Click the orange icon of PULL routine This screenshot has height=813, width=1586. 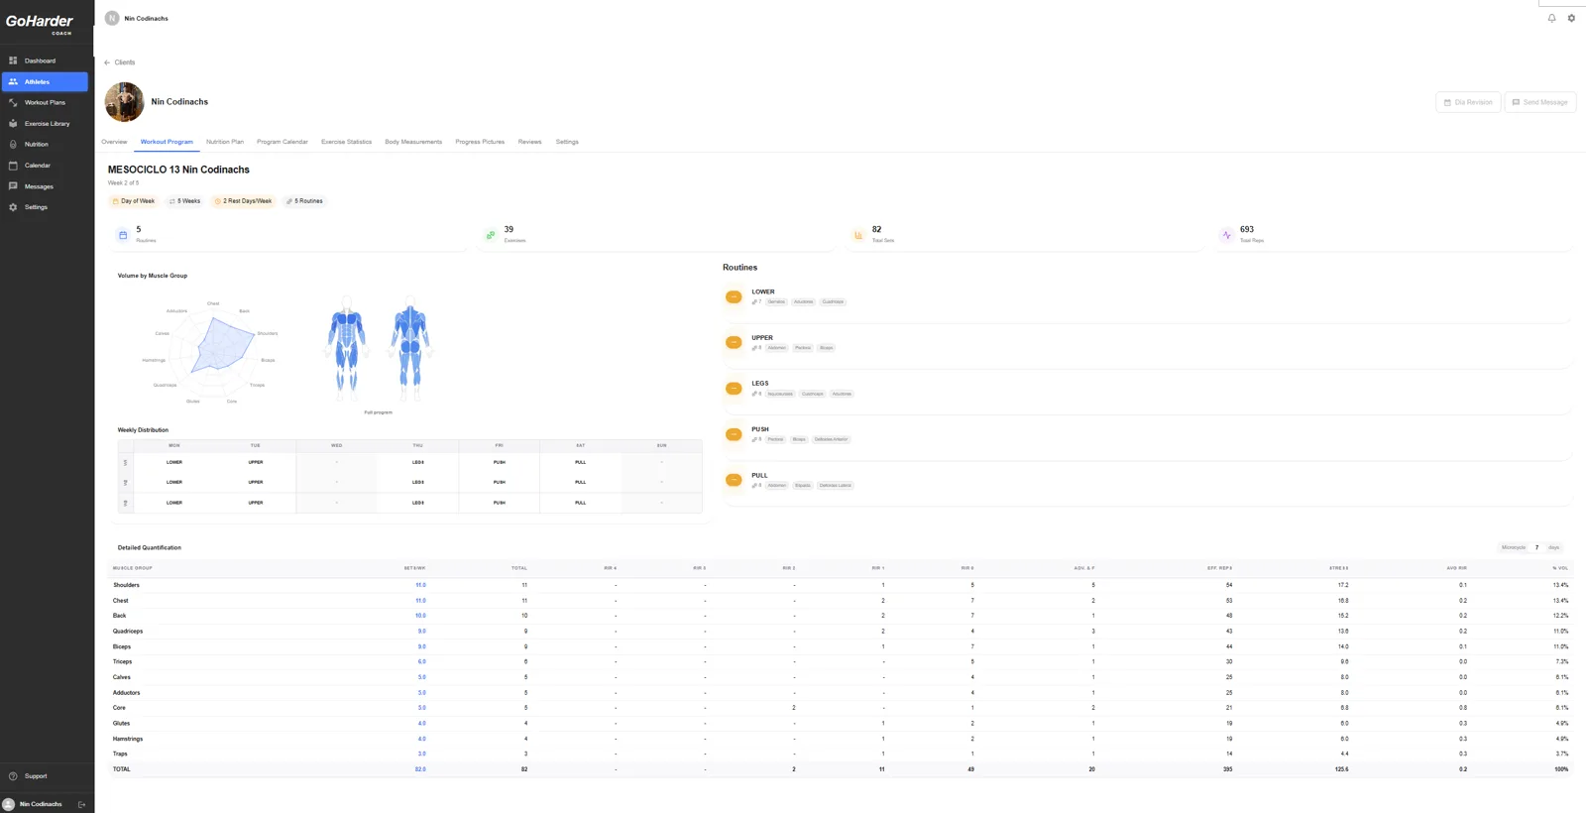coord(734,480)
